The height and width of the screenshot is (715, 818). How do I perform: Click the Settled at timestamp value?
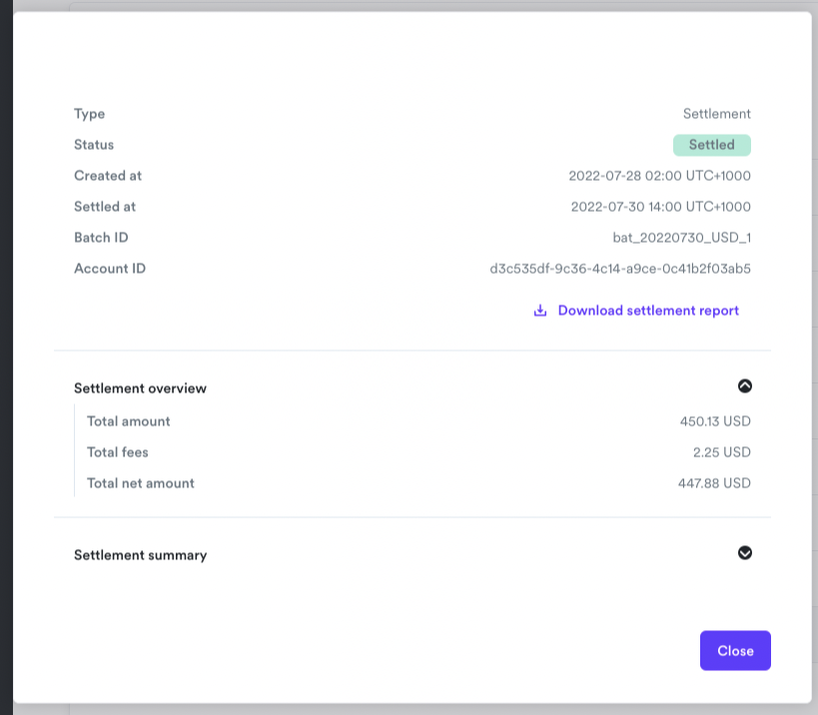[660, 207]
